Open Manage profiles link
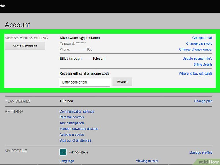 point(201,153)
